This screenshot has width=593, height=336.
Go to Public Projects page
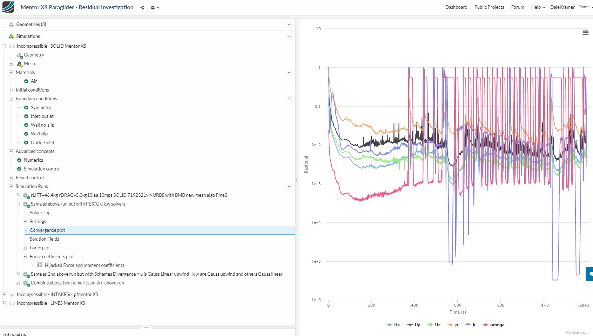click(x=489, y=7)
